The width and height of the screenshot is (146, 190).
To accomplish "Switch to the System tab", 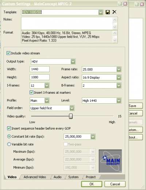I will click(73, 177).
